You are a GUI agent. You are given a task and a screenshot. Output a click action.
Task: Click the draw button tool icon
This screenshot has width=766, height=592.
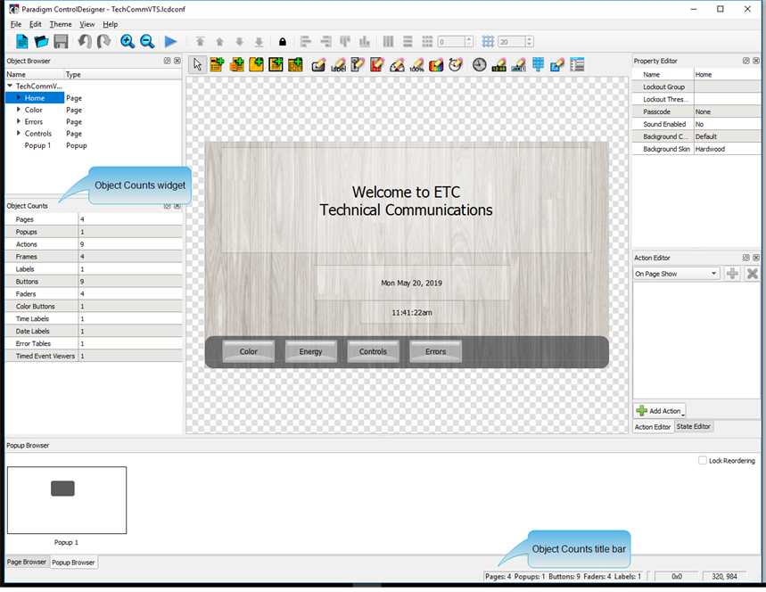(318, 65)
